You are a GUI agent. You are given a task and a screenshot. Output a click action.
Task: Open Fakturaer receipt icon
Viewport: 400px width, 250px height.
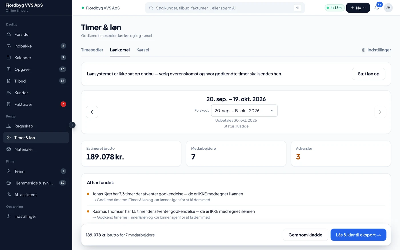(9, 104)
